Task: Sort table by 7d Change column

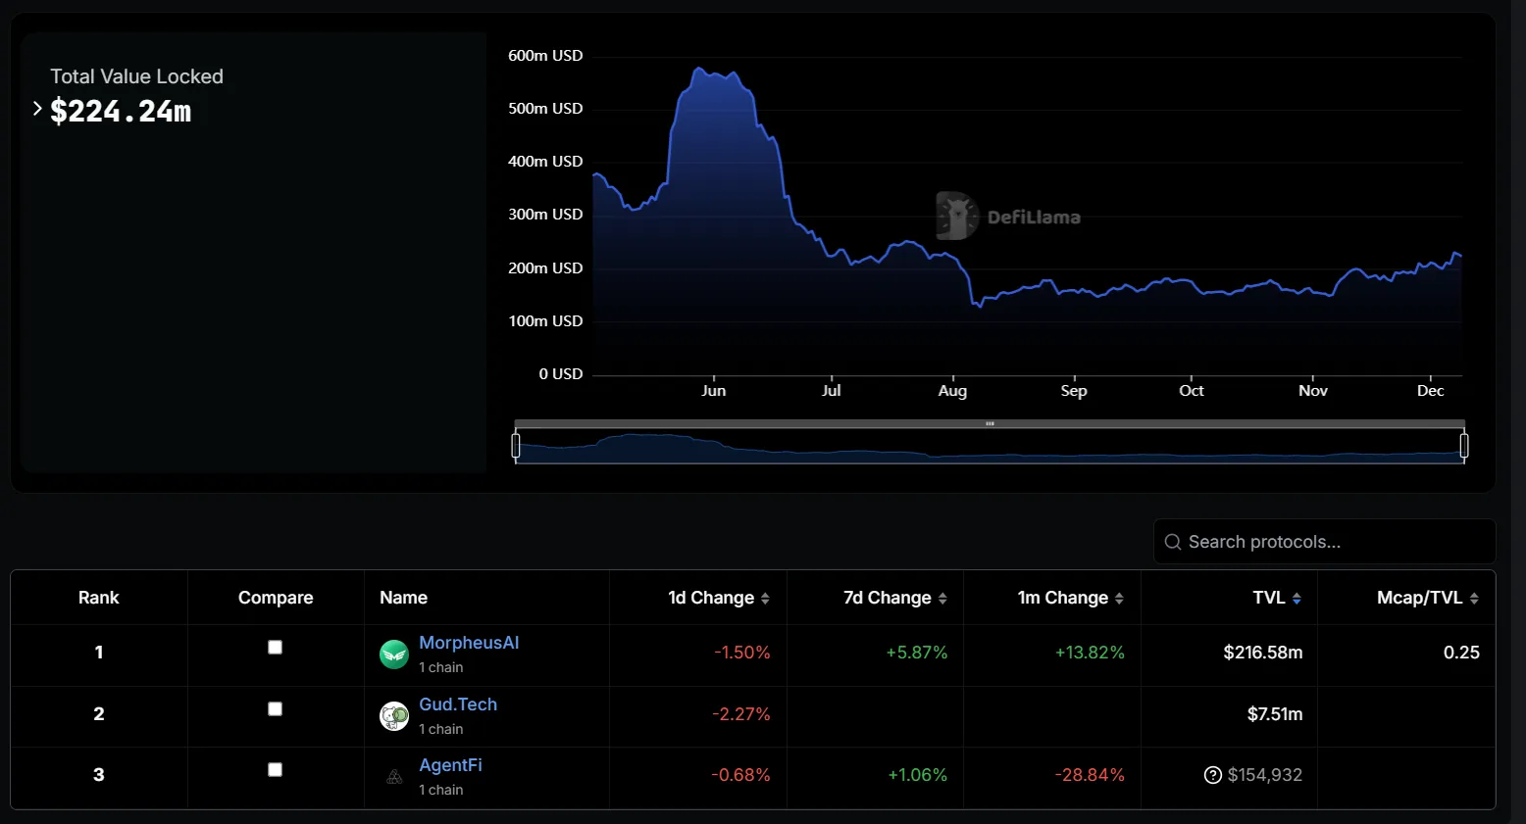Action: click(942, 599)
